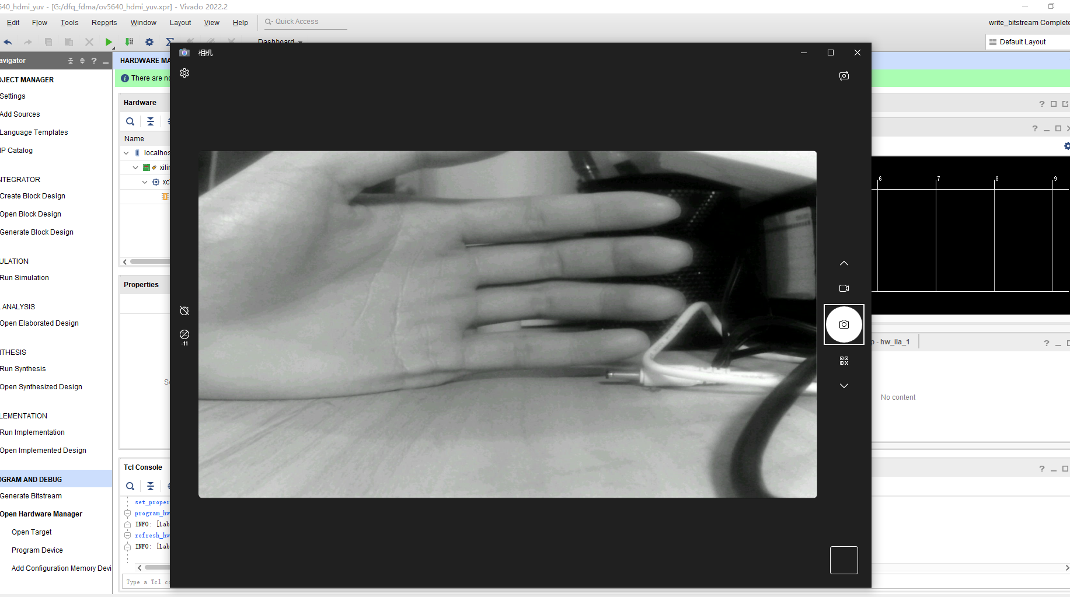
Task: Open the Help menu
Action: (x=241, y=23)
